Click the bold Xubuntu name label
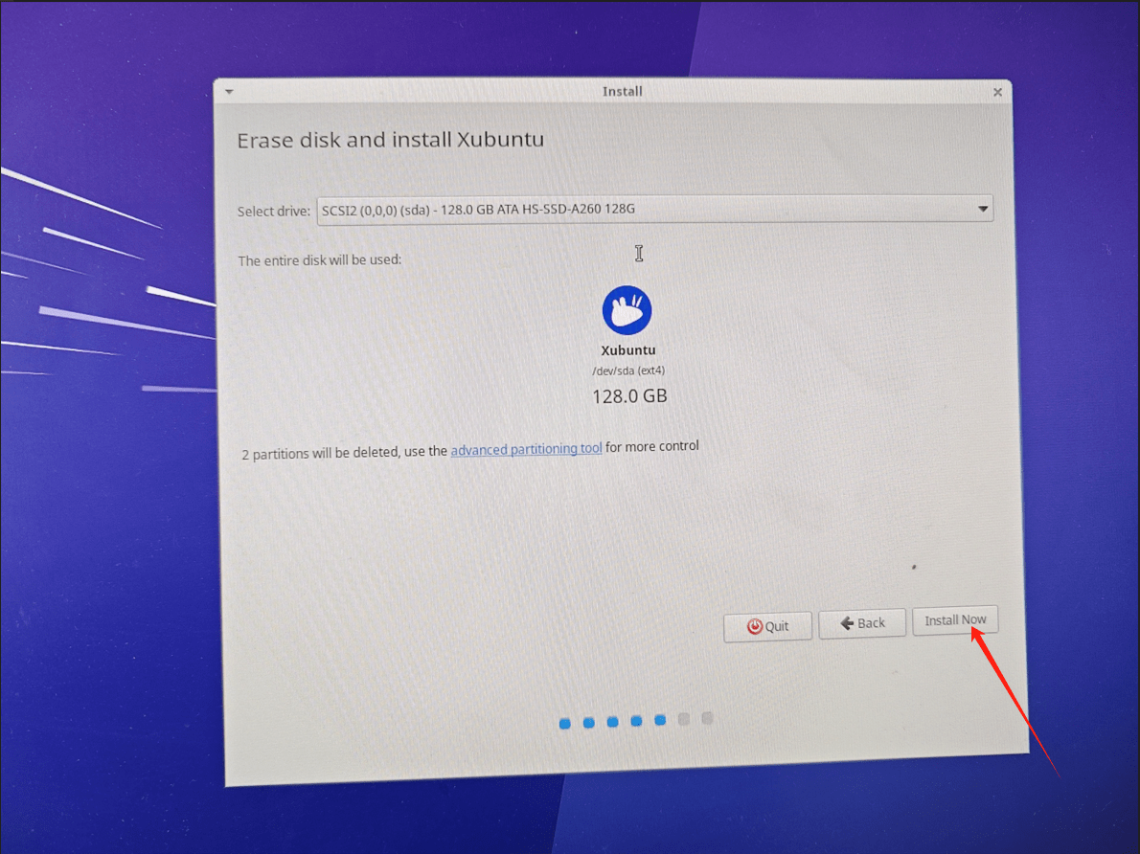Image resolution: width=1140 pixels, height=854 pixels. (628, 350)
